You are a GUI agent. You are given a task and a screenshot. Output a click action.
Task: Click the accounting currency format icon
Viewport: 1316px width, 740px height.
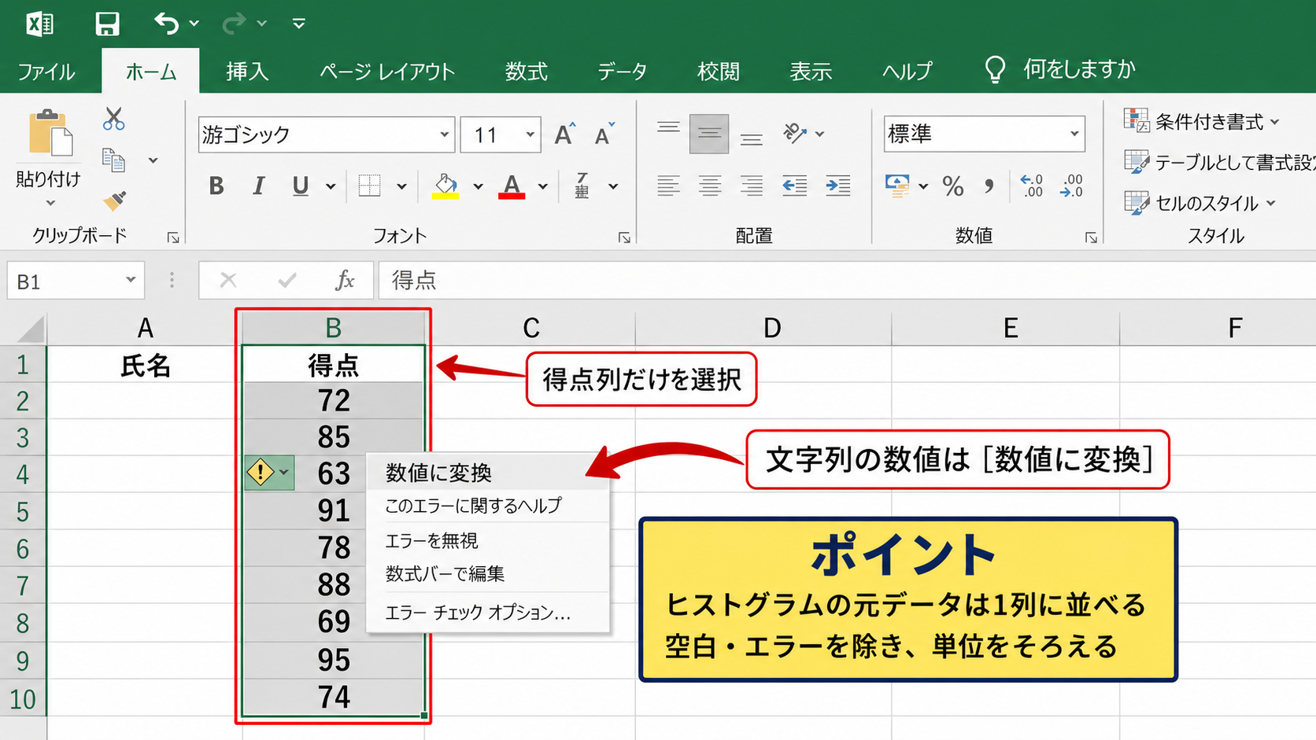click(x=897, y=186)
